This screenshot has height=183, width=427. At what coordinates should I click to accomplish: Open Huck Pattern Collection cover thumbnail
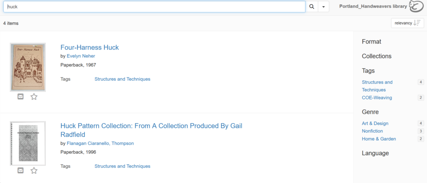tap(28, 143)
